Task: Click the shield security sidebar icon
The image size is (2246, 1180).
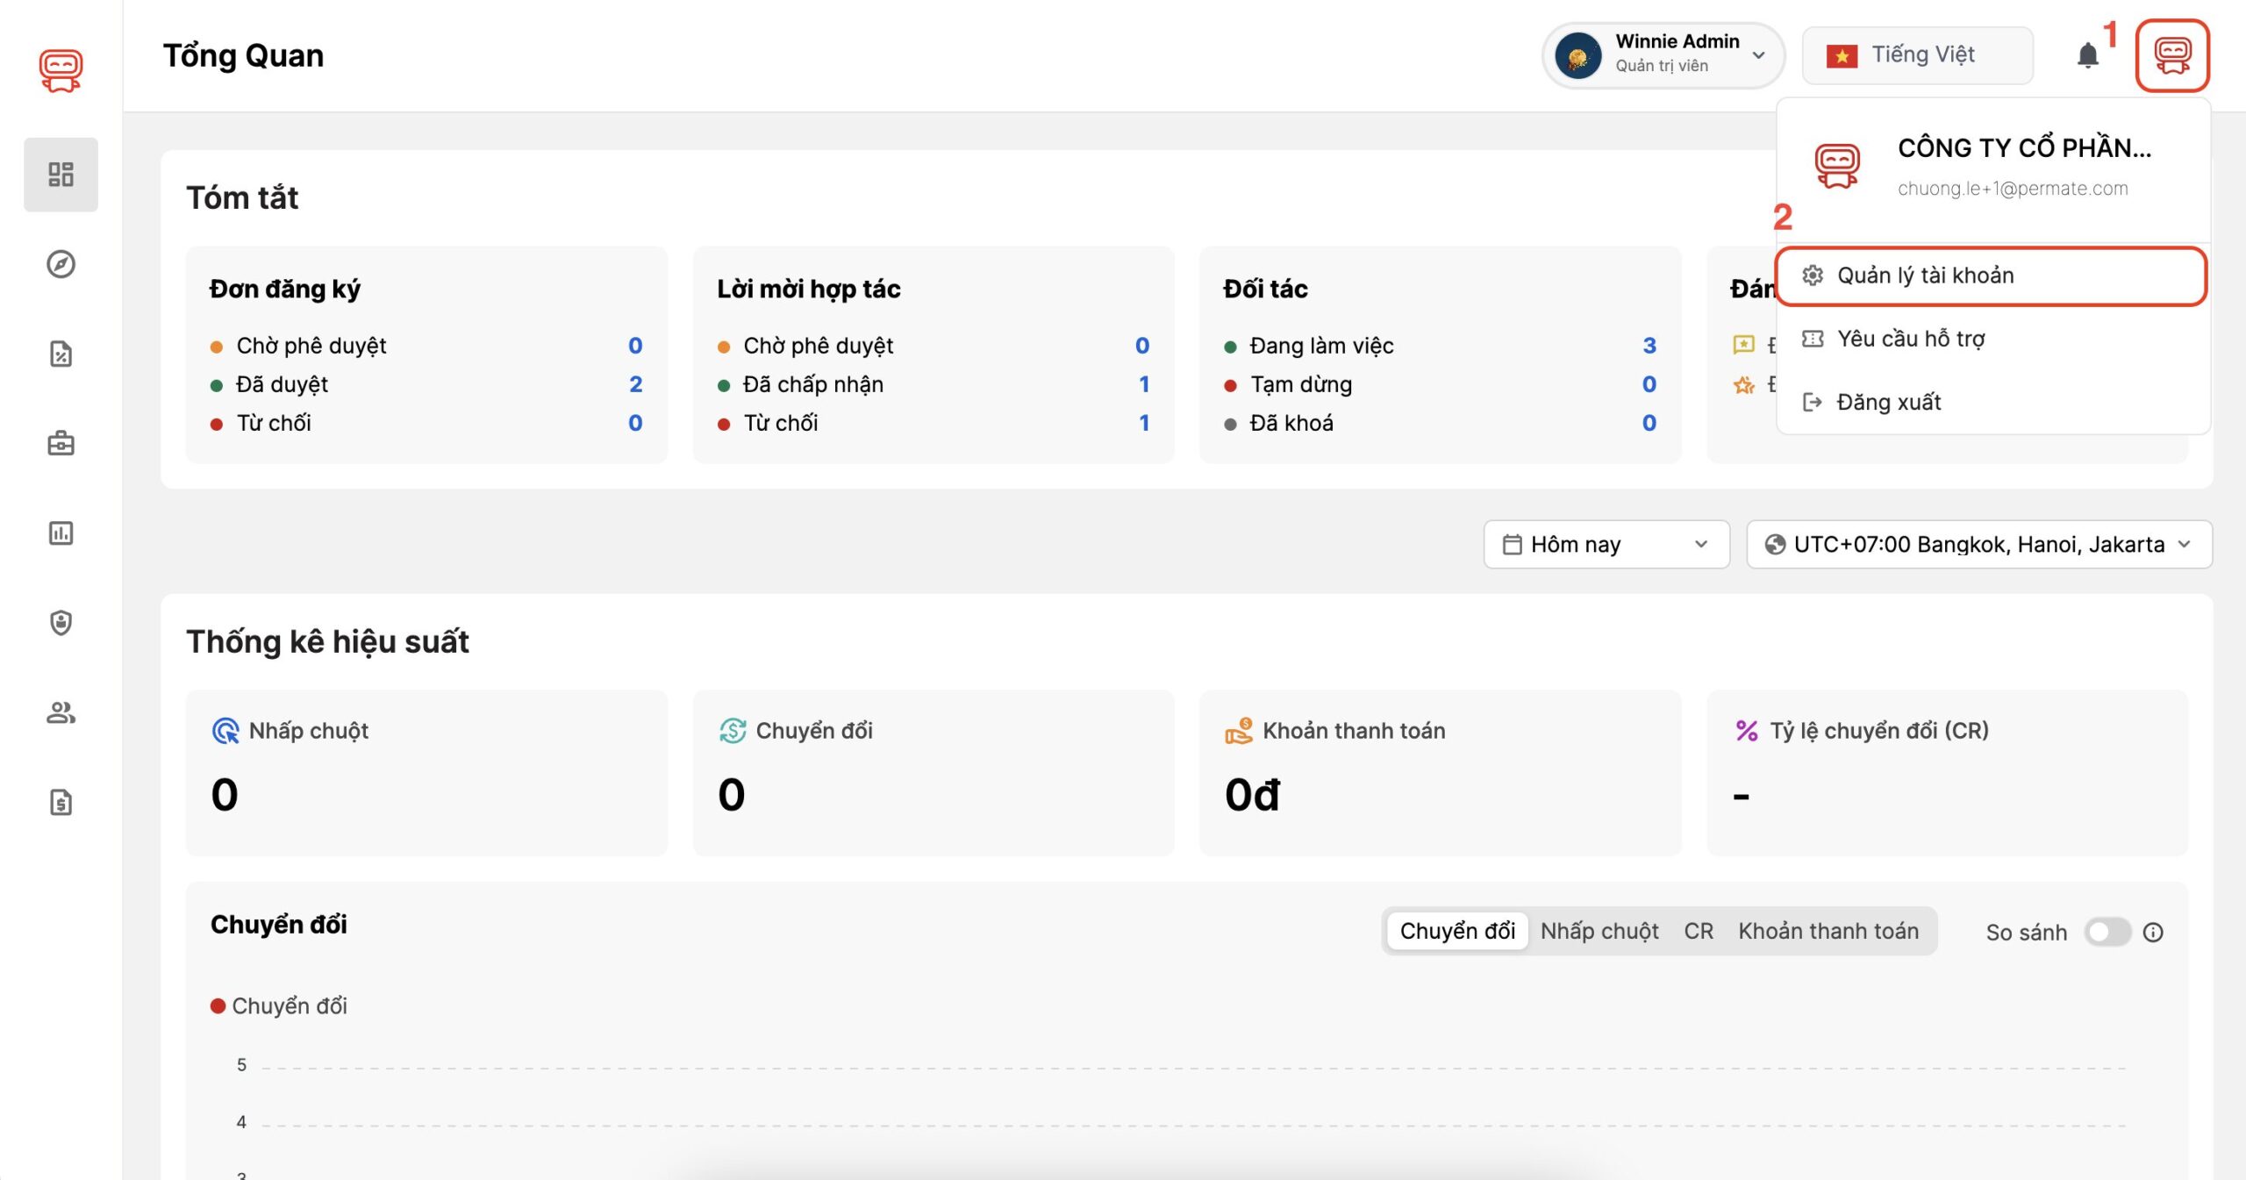Action: tap(61, 623)
